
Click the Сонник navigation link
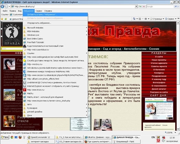[x=154, y=49]
